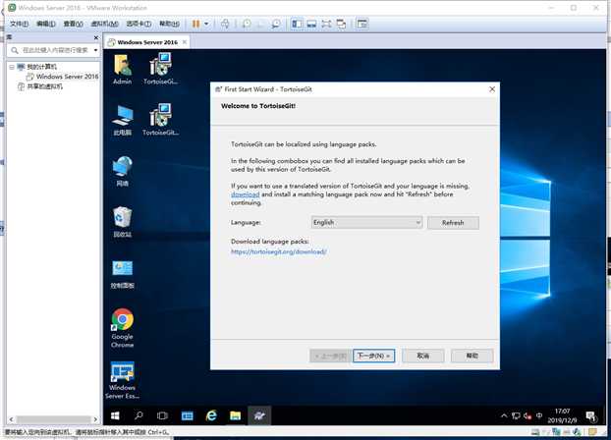Click the 中 input method indicator
611x440 pixels.
pos(539,415)
